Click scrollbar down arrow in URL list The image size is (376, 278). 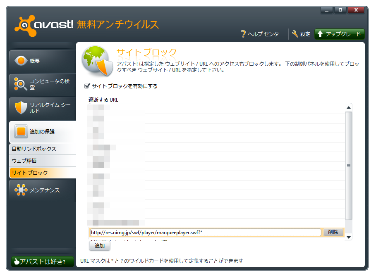tap(349, 237)
